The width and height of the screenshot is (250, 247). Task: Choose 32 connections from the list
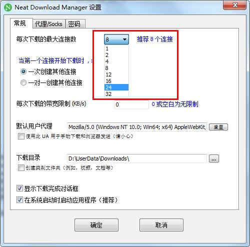[x=116, y=94]
